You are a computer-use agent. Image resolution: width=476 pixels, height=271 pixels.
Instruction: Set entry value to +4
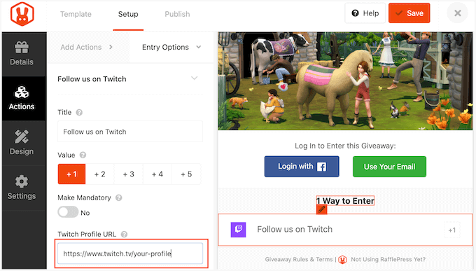point(157,174)
